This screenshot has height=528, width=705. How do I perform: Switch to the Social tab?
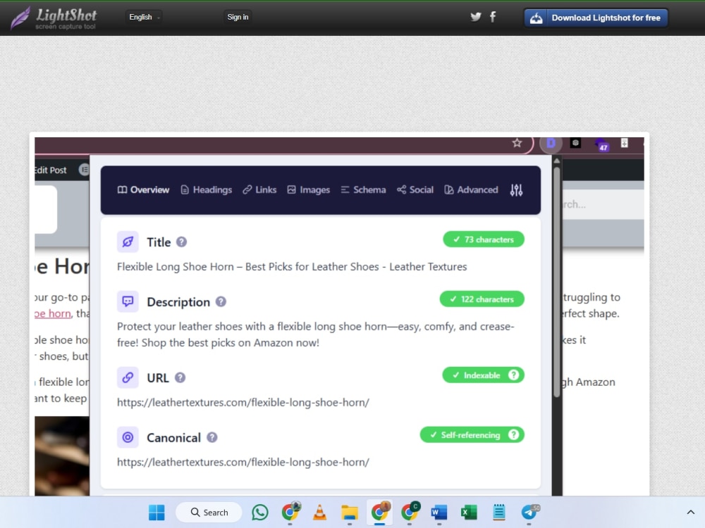tap(415, 190)
